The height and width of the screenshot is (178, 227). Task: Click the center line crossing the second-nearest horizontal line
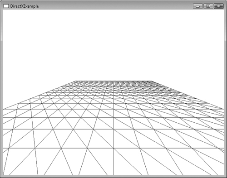[113, 129]
